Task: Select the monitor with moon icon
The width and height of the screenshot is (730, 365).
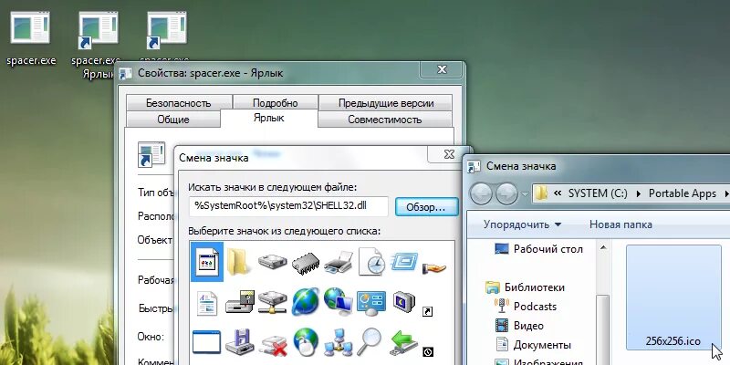Action: pyautogui.click(x=403, y=302)
